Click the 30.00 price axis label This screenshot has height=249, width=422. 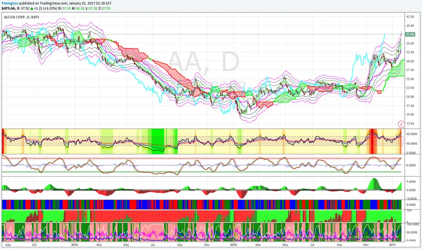coord(410,61)
